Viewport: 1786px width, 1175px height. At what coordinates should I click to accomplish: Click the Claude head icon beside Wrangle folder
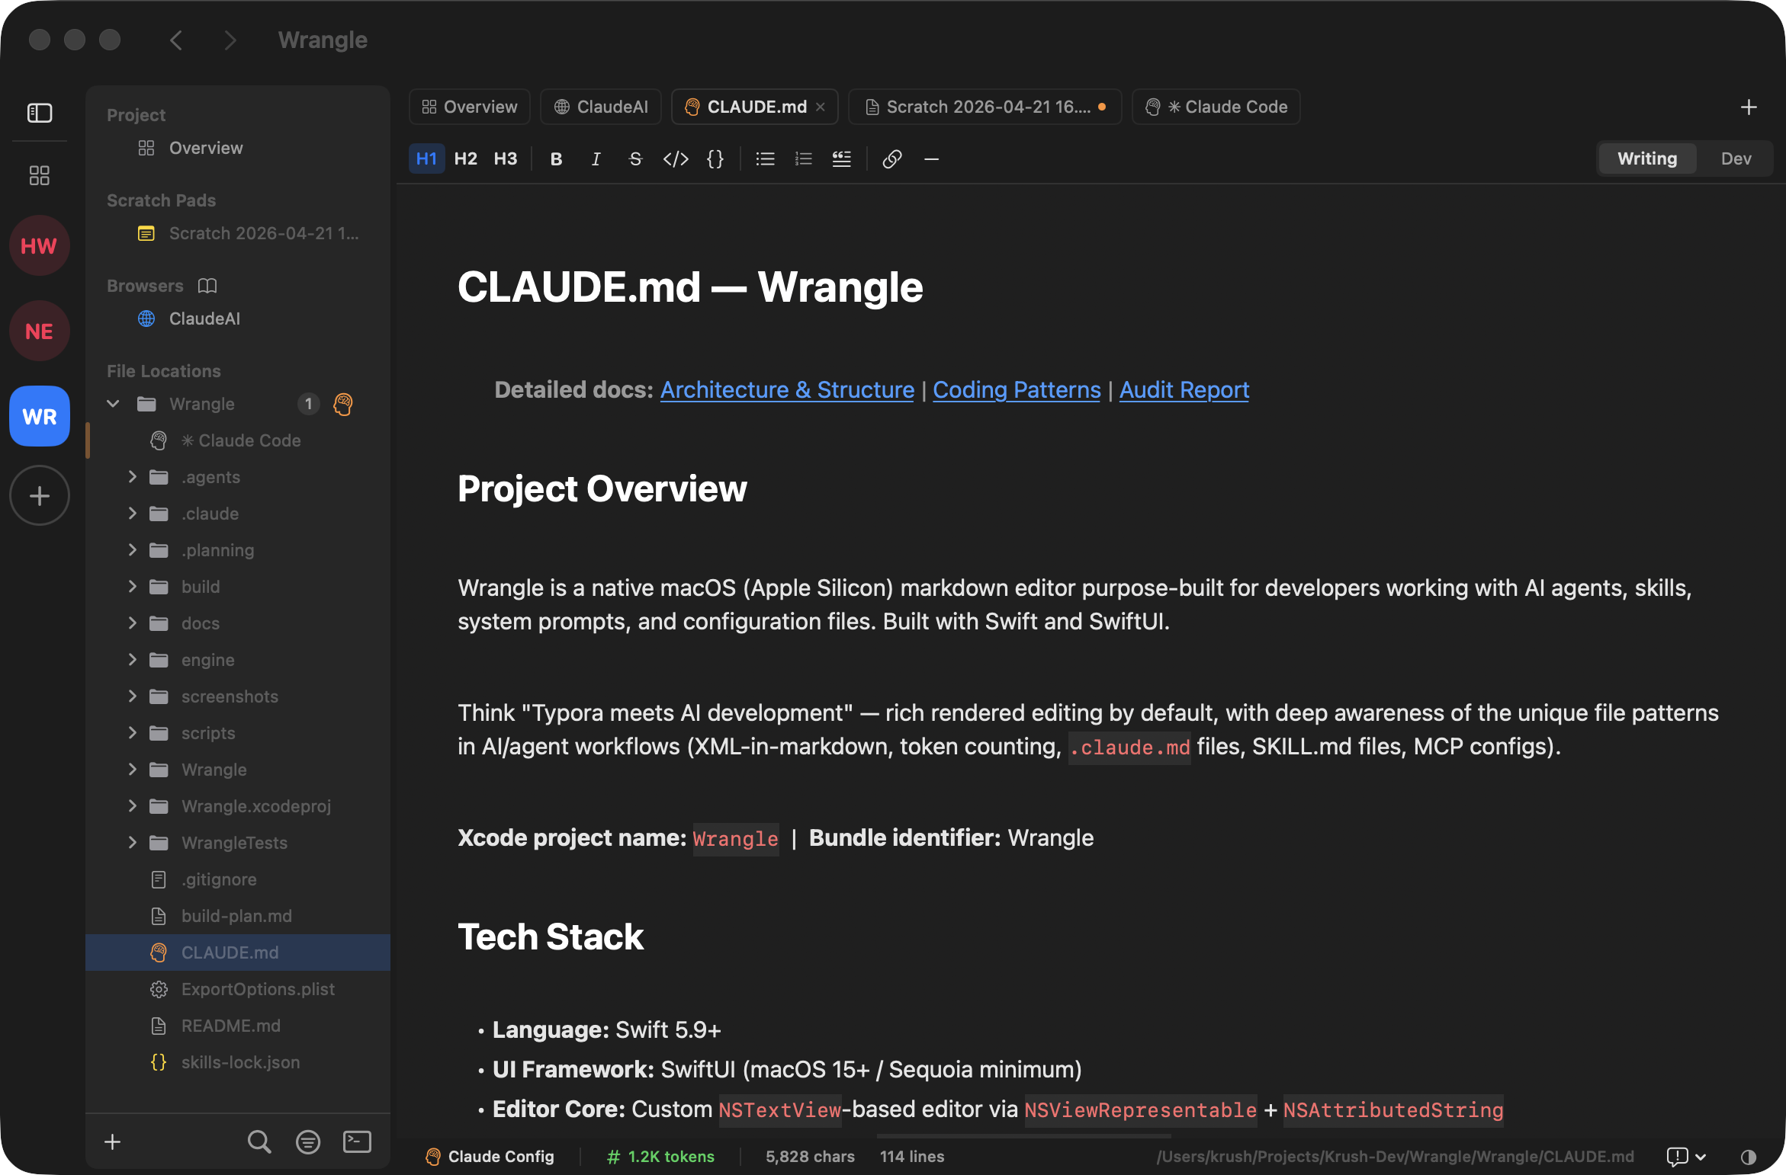(x=343, y=404)
